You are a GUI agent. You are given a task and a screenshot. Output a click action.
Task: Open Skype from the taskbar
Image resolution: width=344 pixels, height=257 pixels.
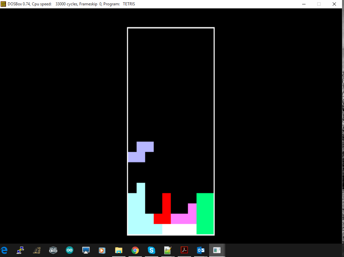(151, 250)
